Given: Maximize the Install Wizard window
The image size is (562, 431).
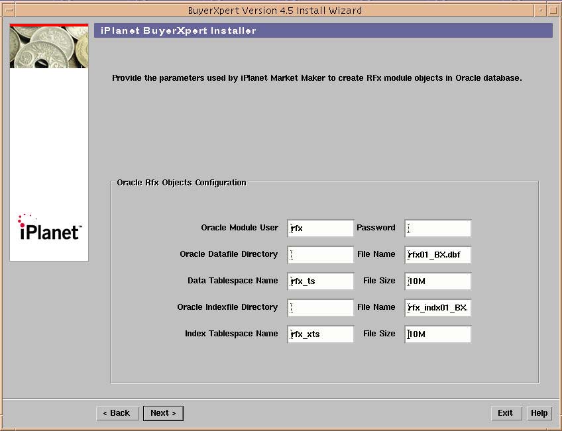Looking at the screenshot, I should click(553, 11).
